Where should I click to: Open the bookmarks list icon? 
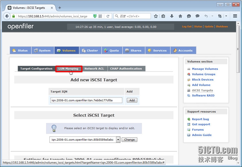[163, 16]
